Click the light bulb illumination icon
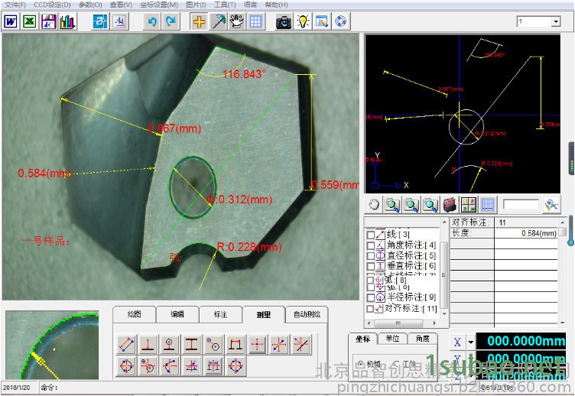Screen dimensions: 575x396 tap(303, 21)
